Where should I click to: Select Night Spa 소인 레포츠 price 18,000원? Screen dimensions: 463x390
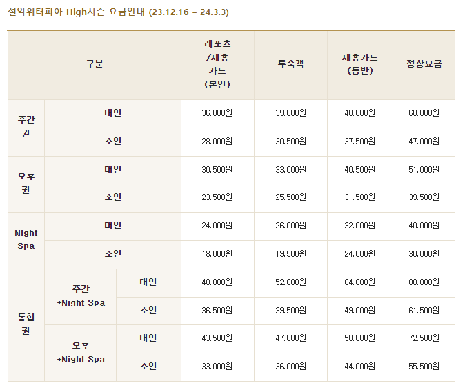coord(217,254)
